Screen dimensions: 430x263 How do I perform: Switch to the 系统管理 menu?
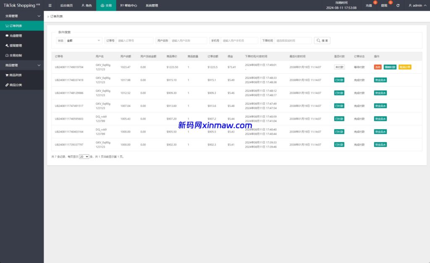[x=151, y=5]
